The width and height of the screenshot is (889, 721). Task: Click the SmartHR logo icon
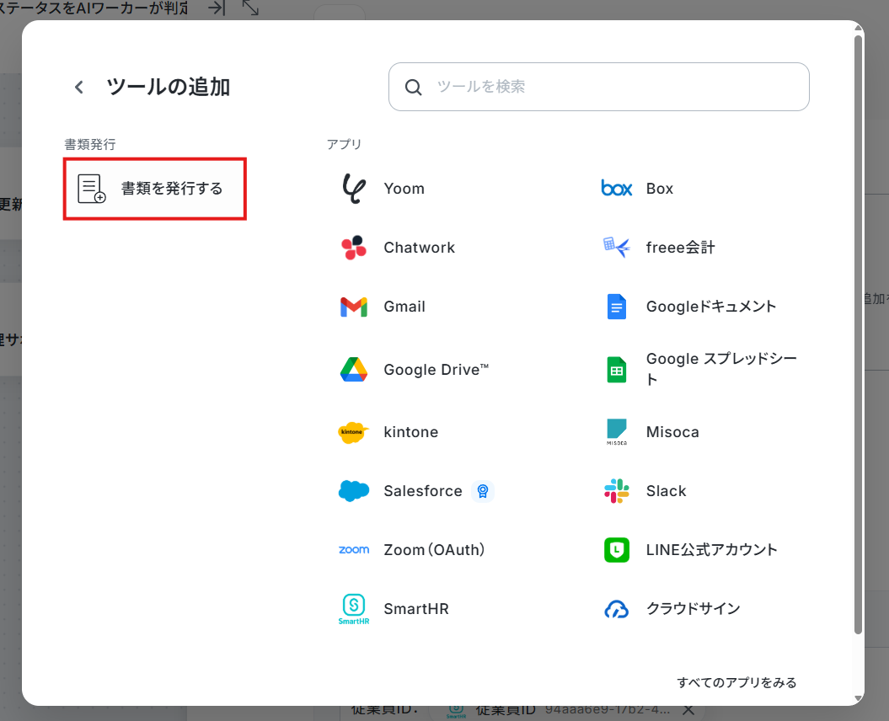(354, 609)
